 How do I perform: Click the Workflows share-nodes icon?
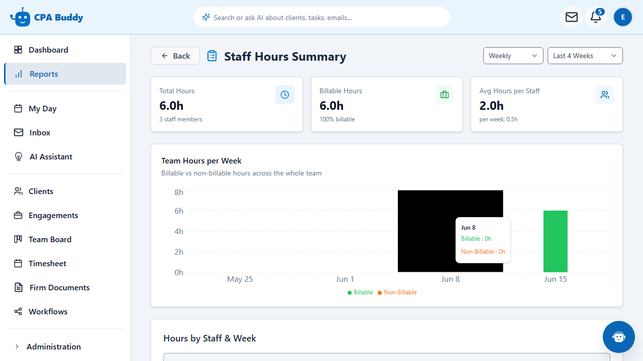point(18,311)
